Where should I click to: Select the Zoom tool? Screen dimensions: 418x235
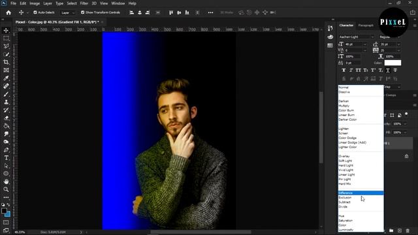coord(6,189)
